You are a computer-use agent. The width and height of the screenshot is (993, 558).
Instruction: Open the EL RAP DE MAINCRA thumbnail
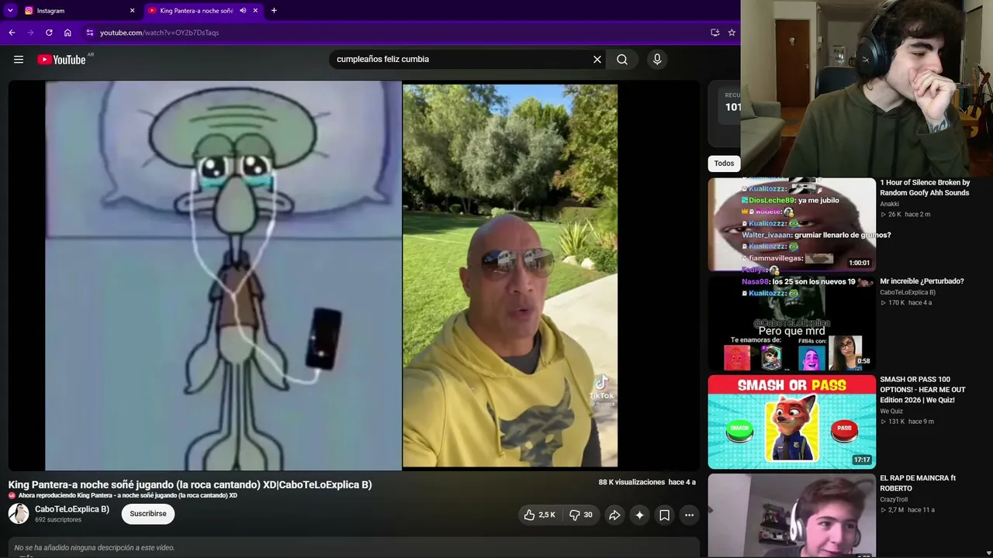[x=791, y=515]
